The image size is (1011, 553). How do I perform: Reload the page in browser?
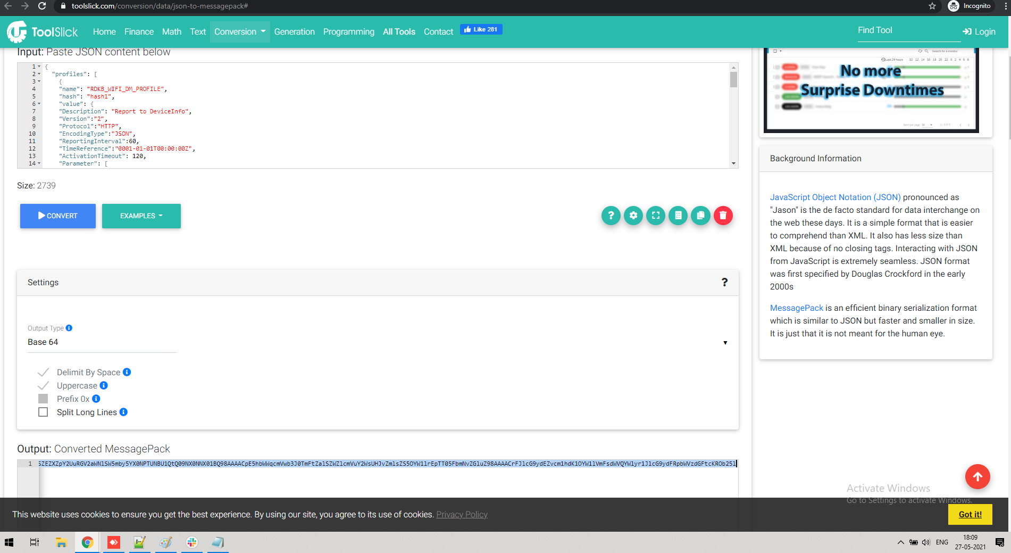(x=42, y=6)
